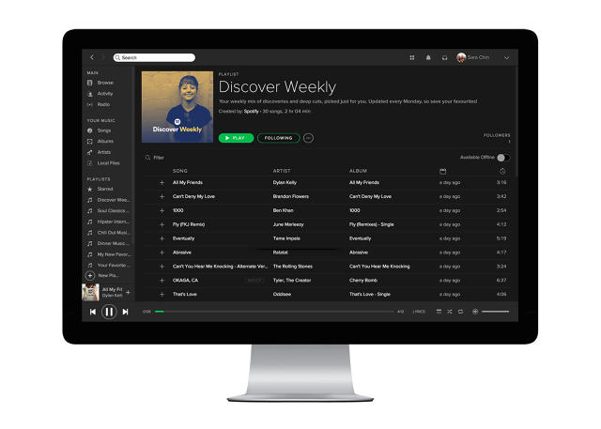
Task: Click the Following button
Action: click(x=279, y=138)
